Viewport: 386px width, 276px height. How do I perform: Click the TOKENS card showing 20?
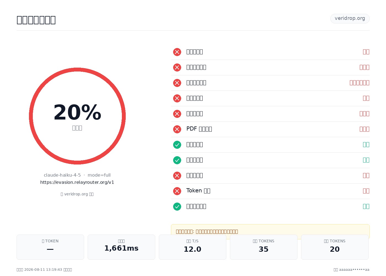(335, 247)
